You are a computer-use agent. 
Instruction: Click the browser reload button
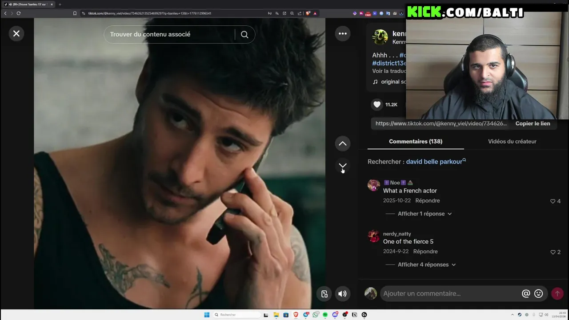pyautogui.click(x=19, y=13)
